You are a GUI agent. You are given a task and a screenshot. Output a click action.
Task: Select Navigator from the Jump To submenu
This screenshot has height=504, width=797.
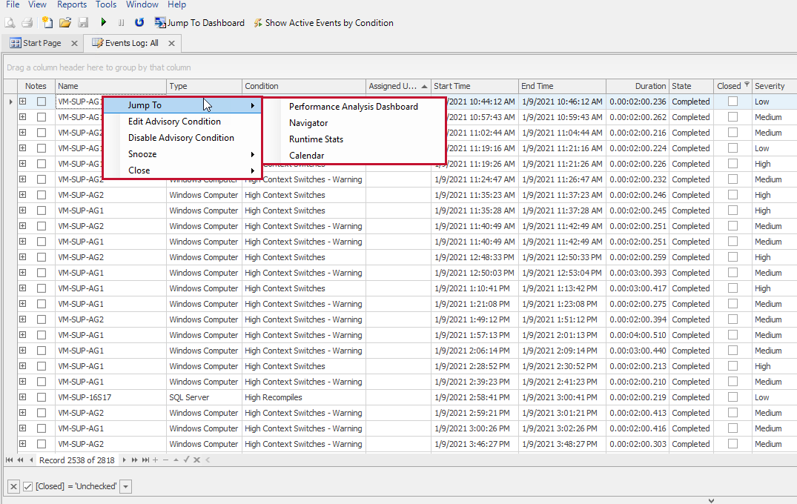308,123
